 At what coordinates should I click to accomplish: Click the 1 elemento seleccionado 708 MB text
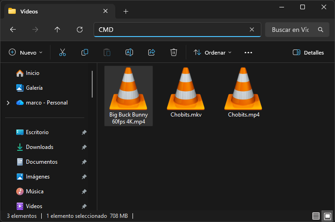87,216
